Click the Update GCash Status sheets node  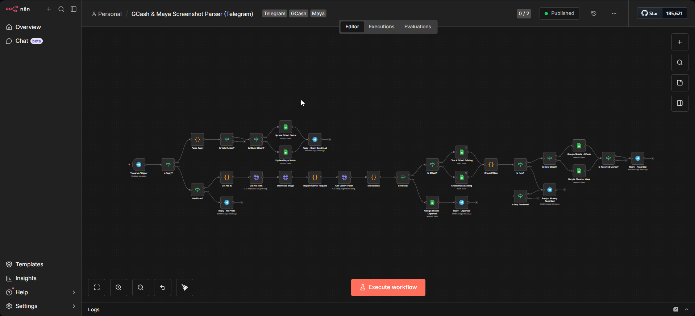pyautogui.click(x=286, y=127)
